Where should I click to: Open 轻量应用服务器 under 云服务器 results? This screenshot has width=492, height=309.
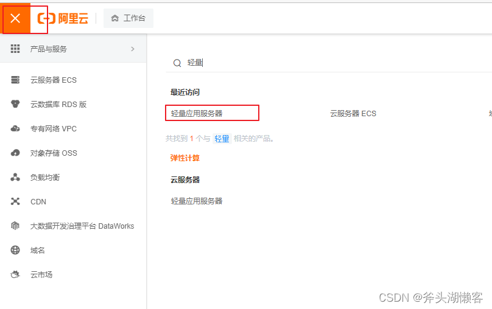(x=197, y=201)
